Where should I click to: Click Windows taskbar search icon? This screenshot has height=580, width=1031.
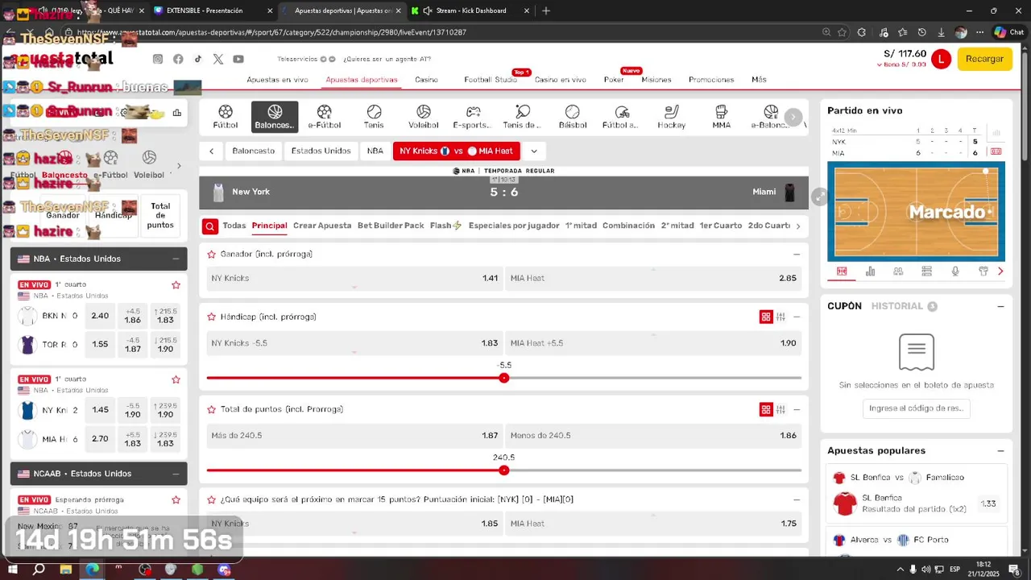click(x=38, y=570)
